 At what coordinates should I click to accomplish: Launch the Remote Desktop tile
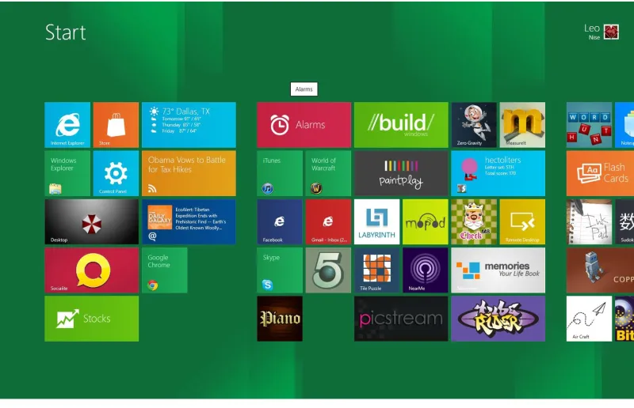click(x=521, y=221)
